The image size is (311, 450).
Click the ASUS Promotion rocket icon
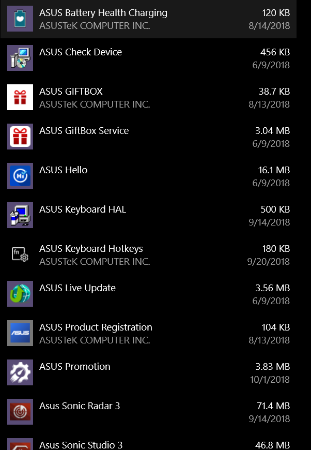pyautogui.click(x=20, y=372)
